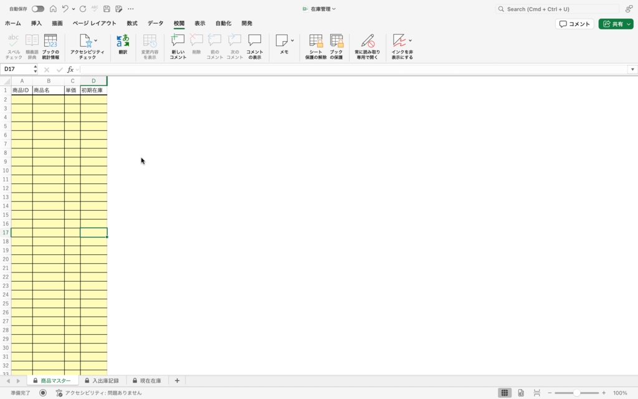Screen dimensions: 638x399
Task: Show ブックの統計情報 workbook statistics
Action: 50,46
